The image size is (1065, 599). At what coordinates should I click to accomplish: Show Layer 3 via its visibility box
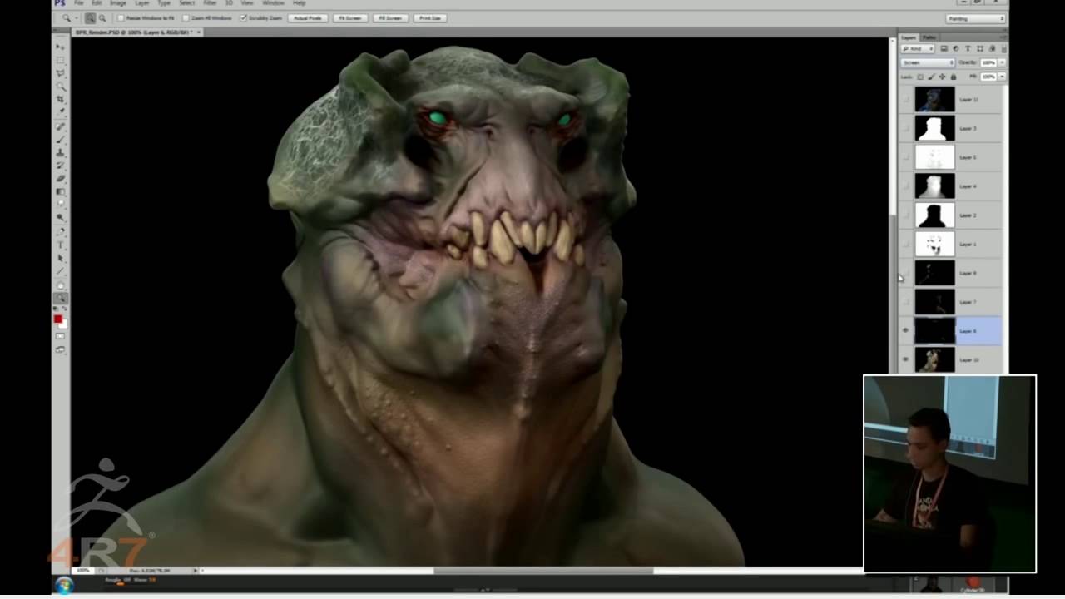[x=905, y=128]
